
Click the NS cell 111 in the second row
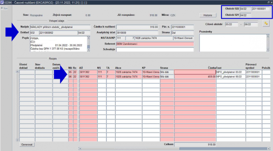tap(102, 77)
